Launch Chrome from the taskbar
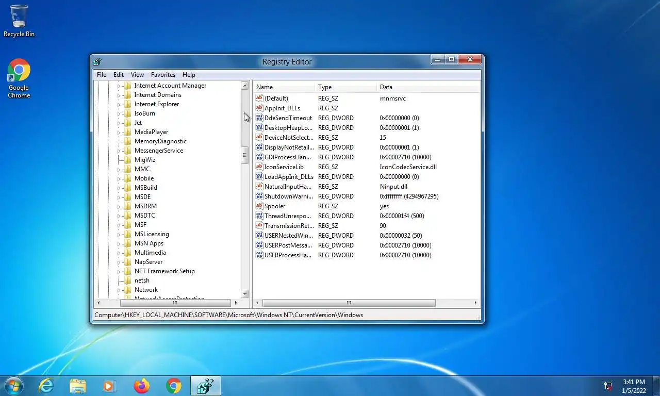This screenshot has width=660, height=396. [174, 386]
